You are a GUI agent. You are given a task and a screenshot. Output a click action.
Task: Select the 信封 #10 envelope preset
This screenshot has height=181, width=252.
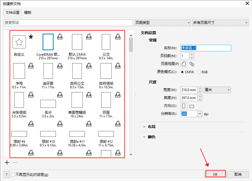click(48, 134)
